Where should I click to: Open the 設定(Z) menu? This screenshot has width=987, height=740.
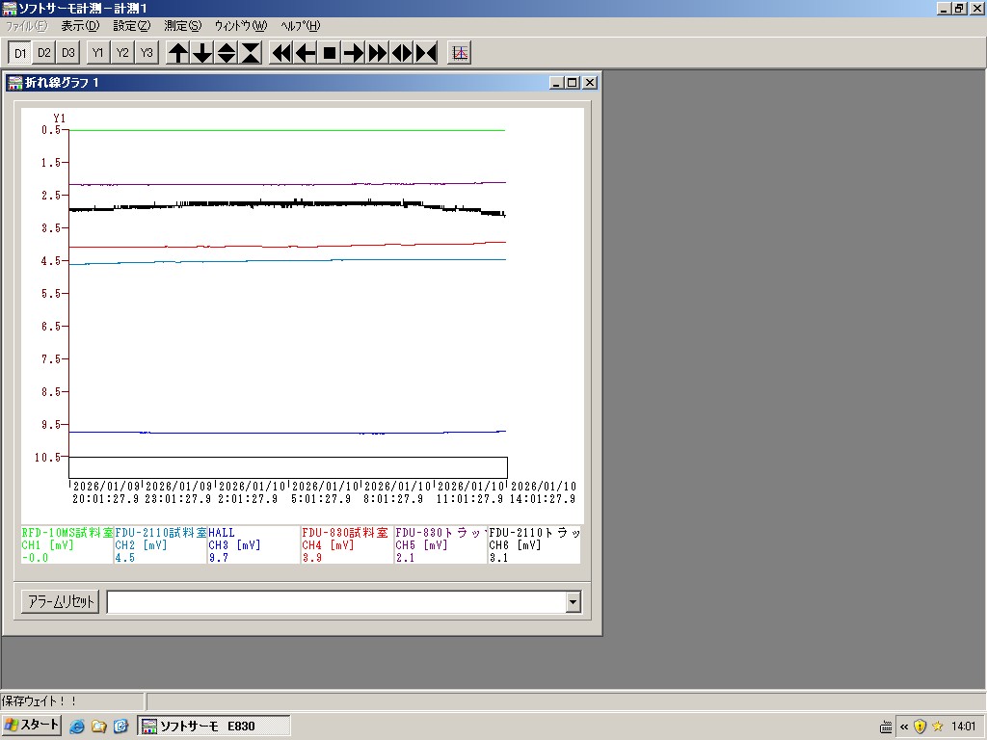(x=131, y=26)
